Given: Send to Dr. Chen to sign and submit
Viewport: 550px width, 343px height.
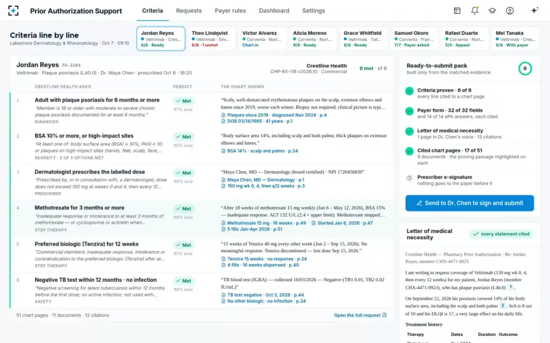Looking at the screenshot, I should click(x=470, y=203).
